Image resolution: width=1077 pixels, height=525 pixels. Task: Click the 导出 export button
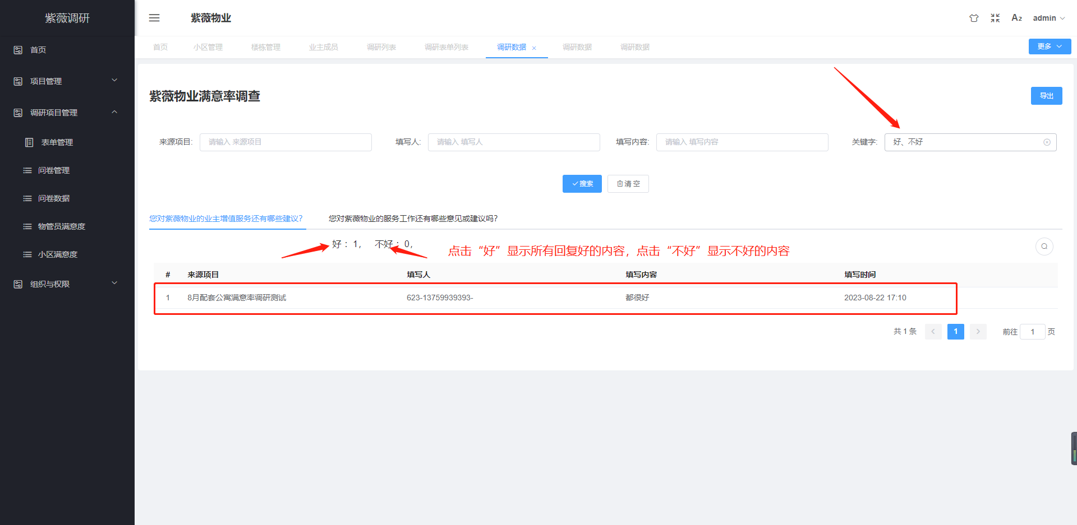click(x=1047, y=96)
